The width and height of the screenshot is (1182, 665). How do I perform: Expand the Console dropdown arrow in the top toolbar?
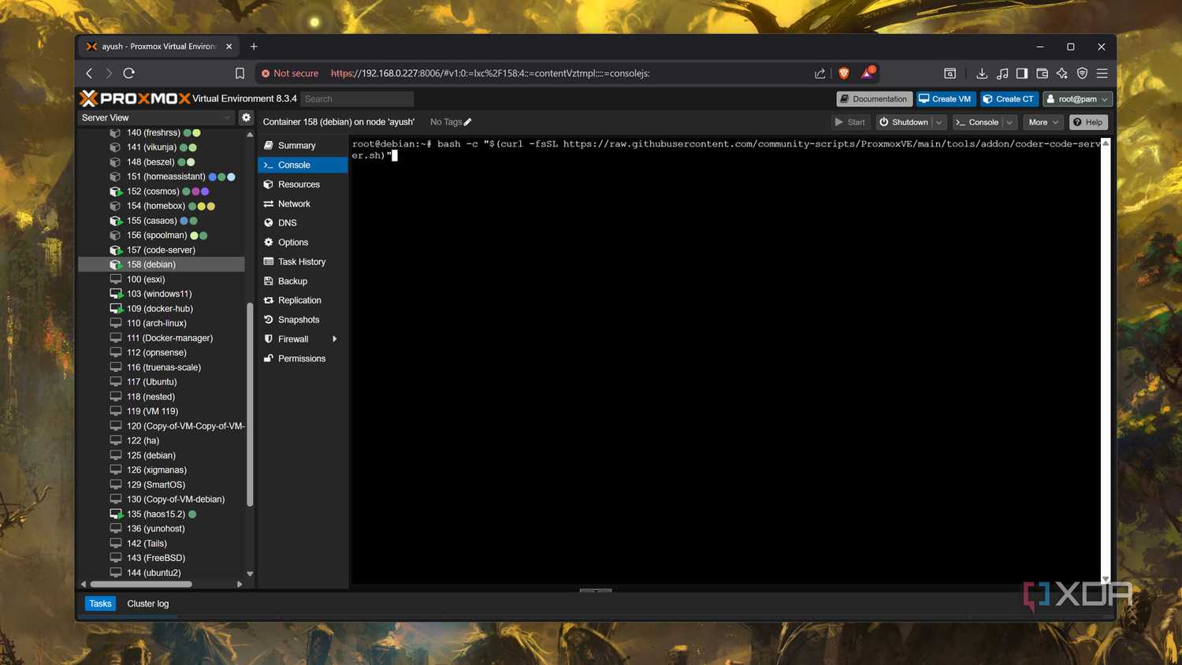click(1009, 122)
